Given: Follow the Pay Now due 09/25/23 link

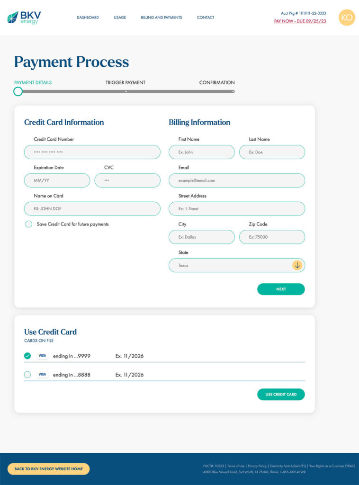Looking at the screenshot, I should (x=300, y=21).
